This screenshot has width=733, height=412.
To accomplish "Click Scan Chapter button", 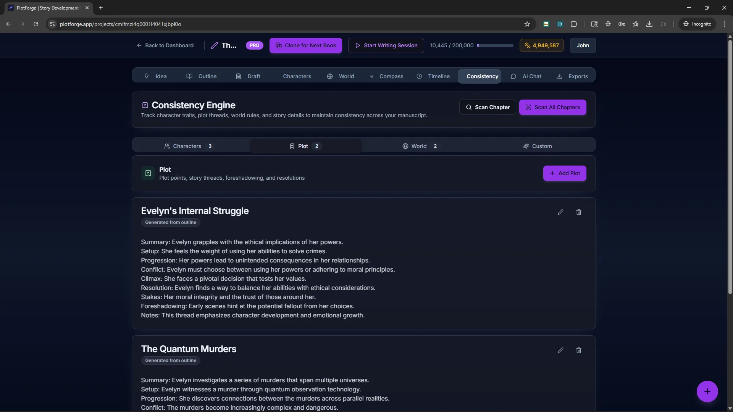I will coord(488,107).
